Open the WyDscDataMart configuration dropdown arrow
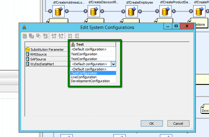Screen dimensions: 209x137 113,64
